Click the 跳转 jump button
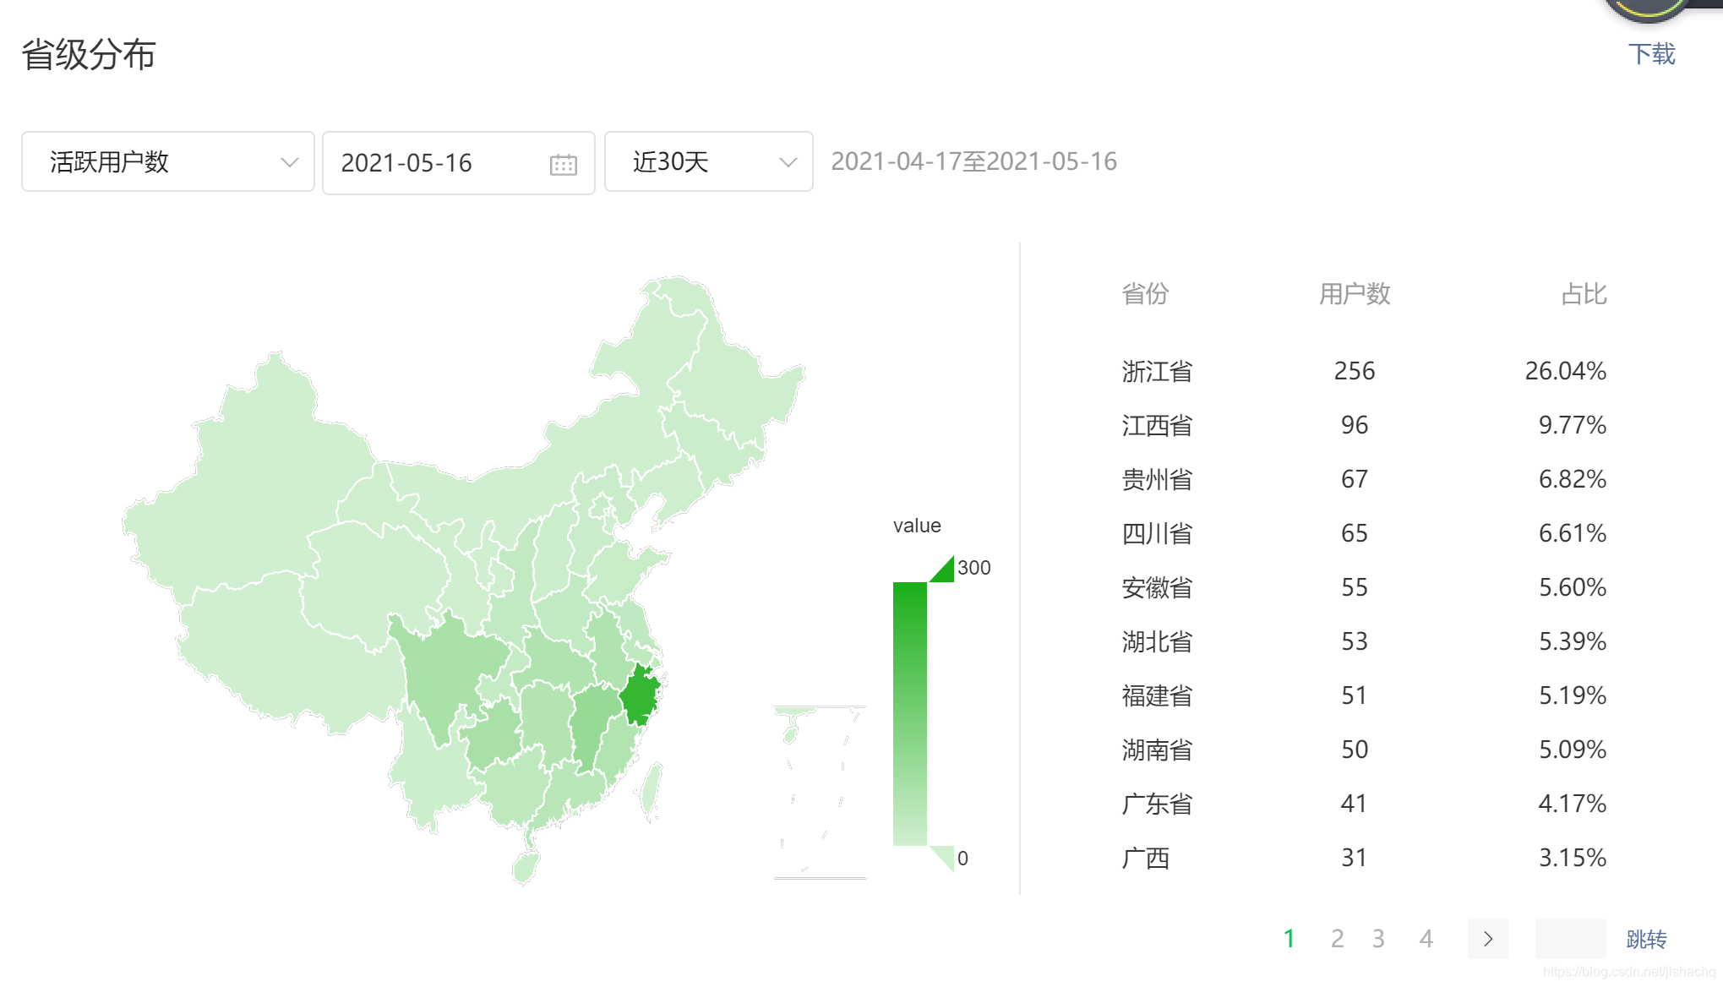Screen dimensions: 1723x987 click(1646, 939)
